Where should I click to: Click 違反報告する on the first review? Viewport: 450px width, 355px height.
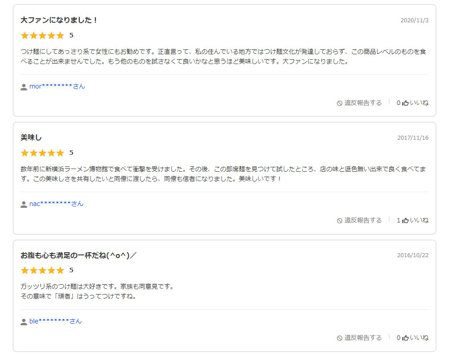[363, 103]
